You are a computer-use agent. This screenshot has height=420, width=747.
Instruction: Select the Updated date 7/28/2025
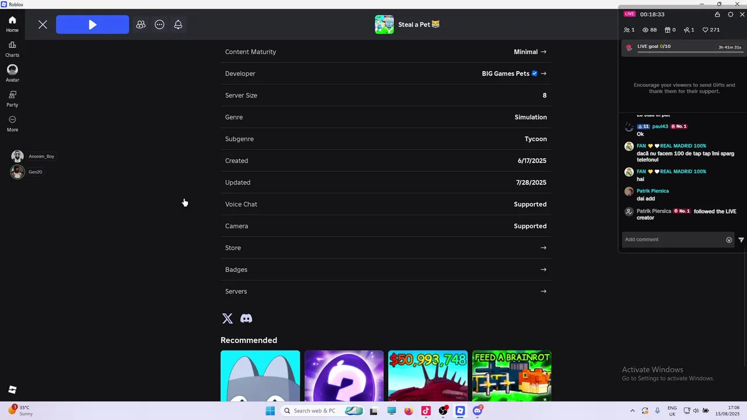pos(531,183)
